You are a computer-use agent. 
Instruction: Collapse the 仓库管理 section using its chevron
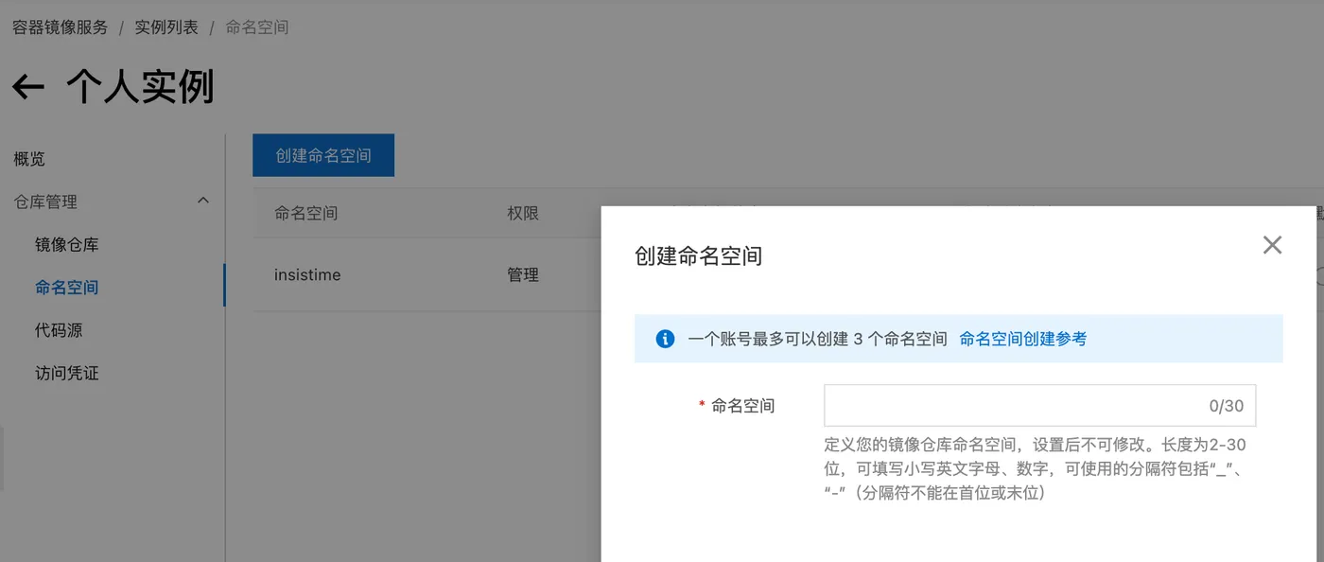[202, 201]
